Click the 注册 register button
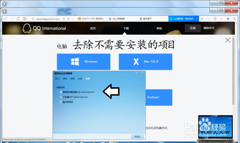The height and width of the screenshot is (143, 240). [193, 28]
